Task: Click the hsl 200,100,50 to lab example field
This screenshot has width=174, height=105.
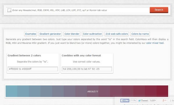Action: (x=87, y=69)
